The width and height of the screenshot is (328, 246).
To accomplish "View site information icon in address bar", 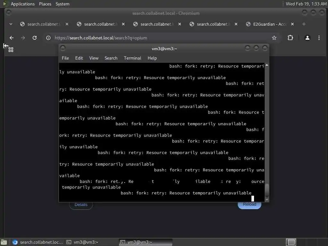I will point(48,38).
